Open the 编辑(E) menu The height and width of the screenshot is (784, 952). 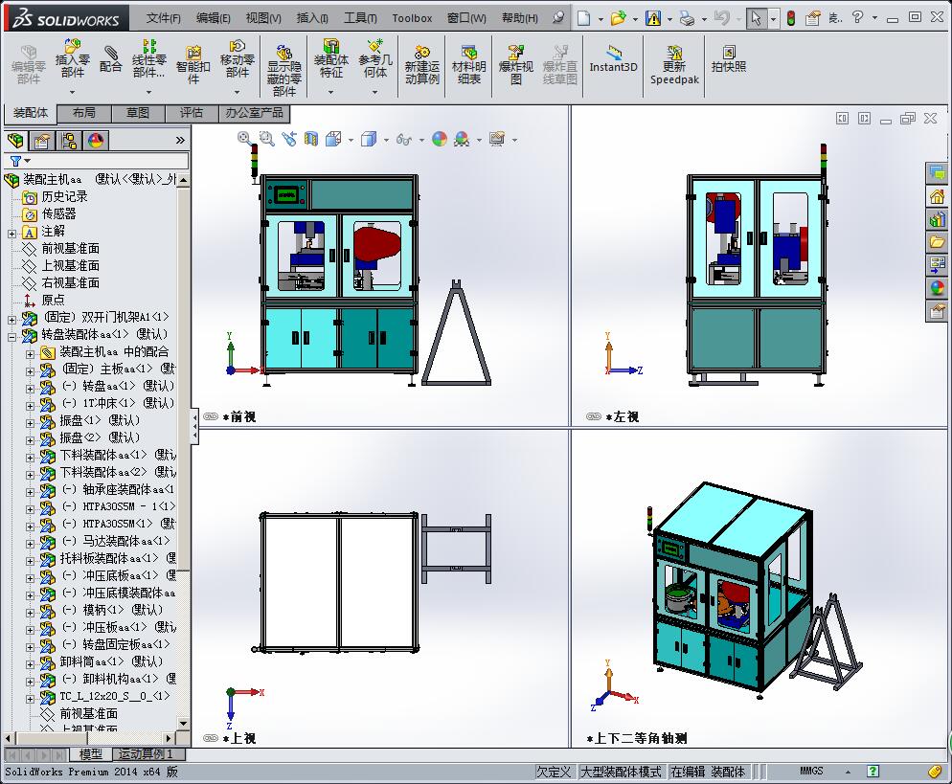(214, 18)
